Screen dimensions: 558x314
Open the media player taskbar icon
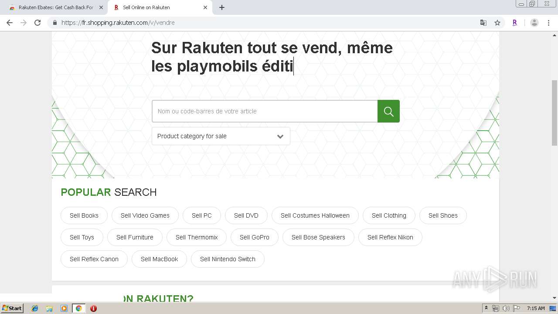click(x=64, y=308)
